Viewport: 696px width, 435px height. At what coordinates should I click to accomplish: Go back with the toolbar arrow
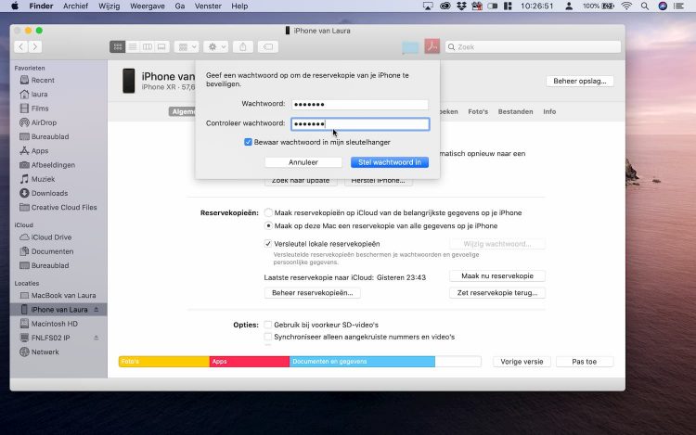pos(21,46)
